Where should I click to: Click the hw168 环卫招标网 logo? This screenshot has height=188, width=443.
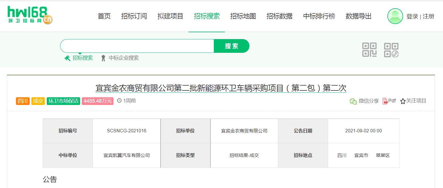tap(30, 15)
